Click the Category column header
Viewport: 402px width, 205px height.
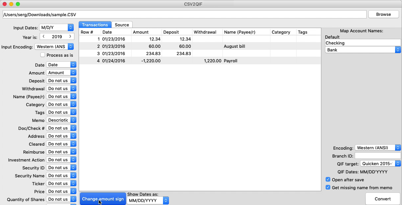pyautogui.click(x=283, y=32)
